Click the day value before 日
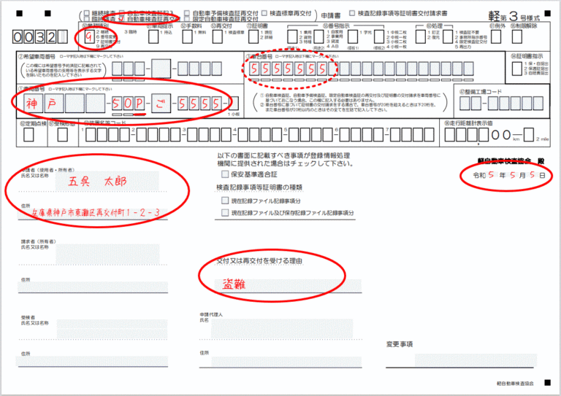The height and width of the screenshot is (396, 561). pyautogui.click(x=533, y=174)
